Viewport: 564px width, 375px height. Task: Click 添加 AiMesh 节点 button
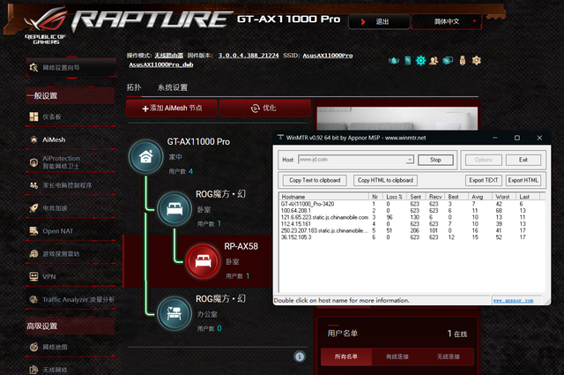172,108
